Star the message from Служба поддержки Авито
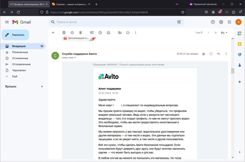 coord(203,54)
